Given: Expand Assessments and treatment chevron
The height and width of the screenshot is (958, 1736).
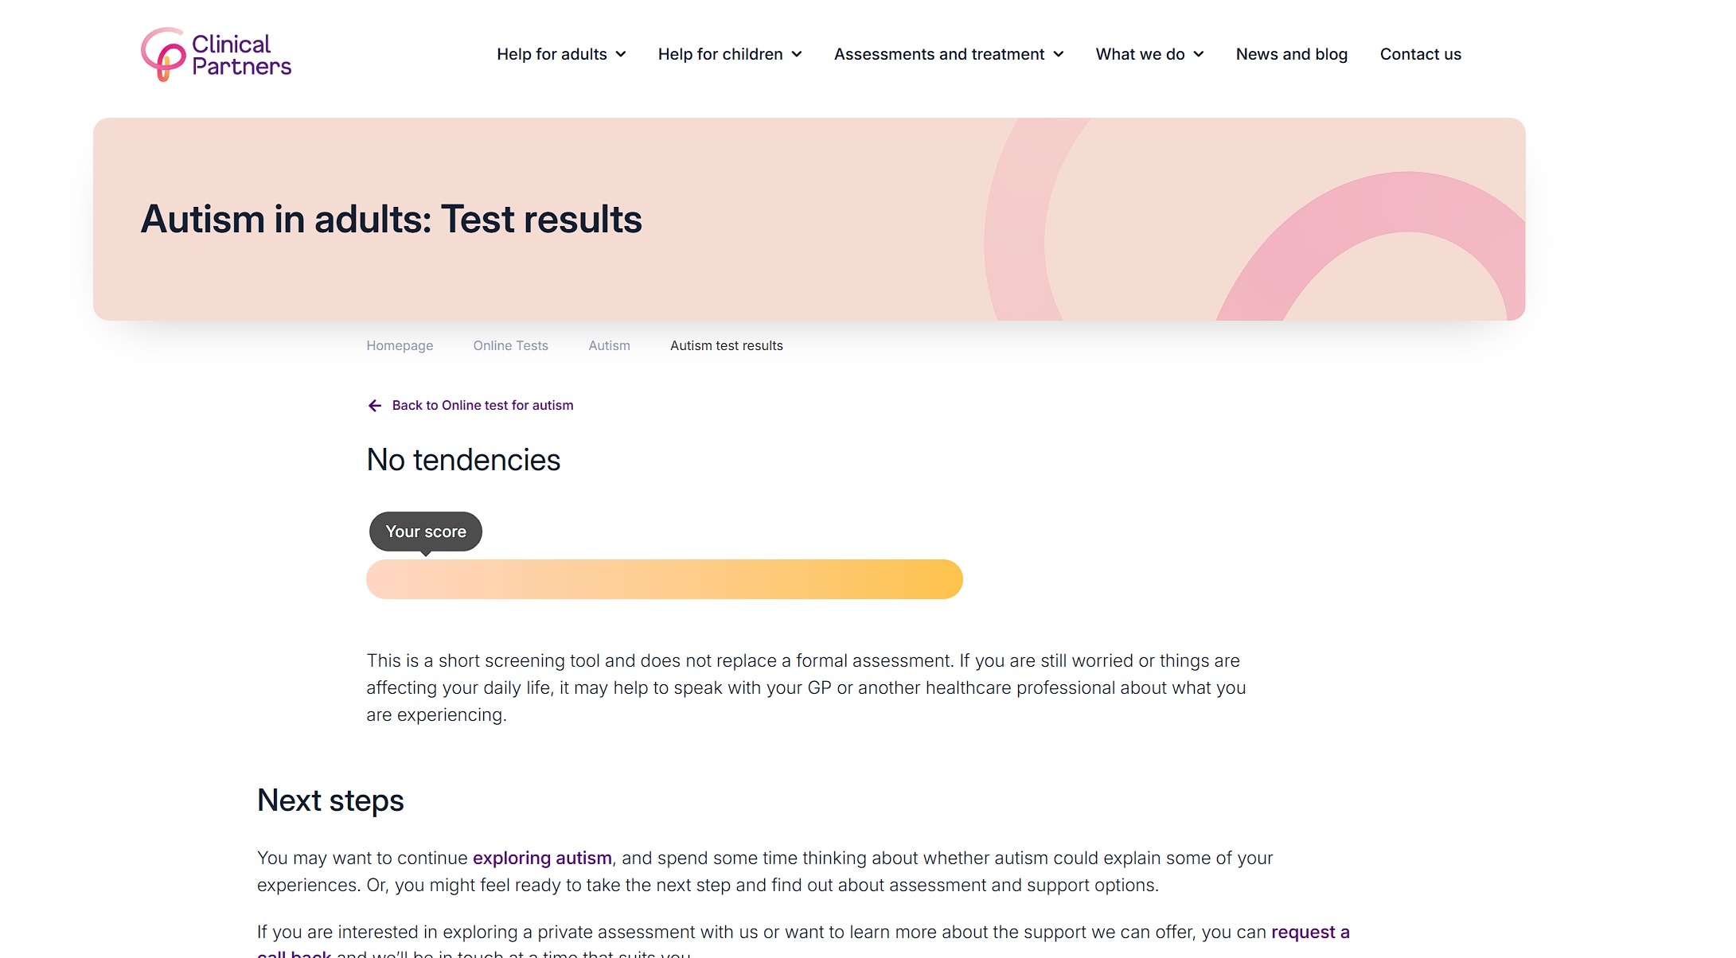Looking at the screenshot, I should tap(1059, 55).
